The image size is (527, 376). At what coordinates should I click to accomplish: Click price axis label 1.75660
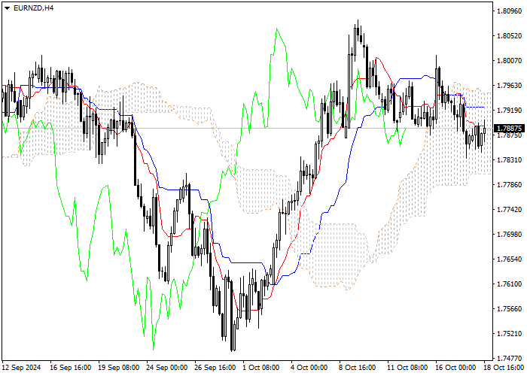509,309
